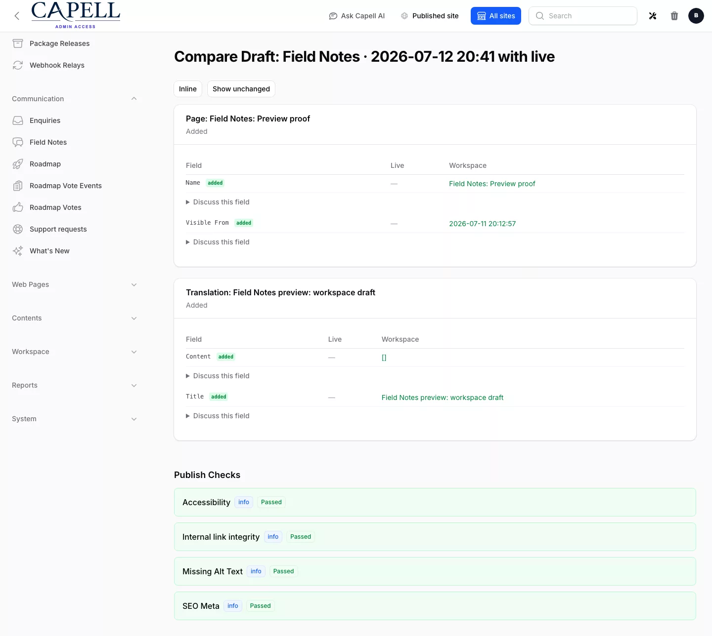This screenshot has height=636, width=712.
Task: Go to Enquiries
Action: [45, 120]
